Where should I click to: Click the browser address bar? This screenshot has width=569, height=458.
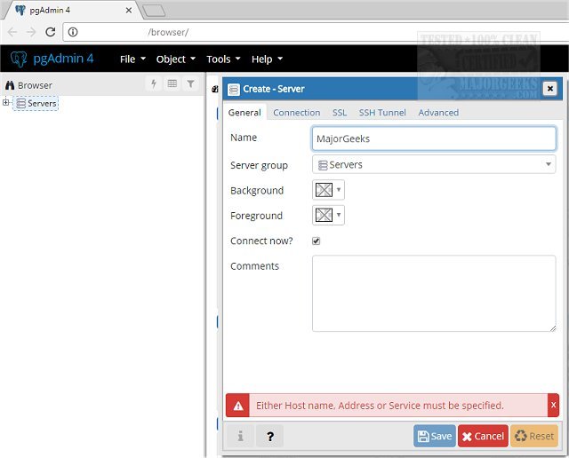click(316, 32)
